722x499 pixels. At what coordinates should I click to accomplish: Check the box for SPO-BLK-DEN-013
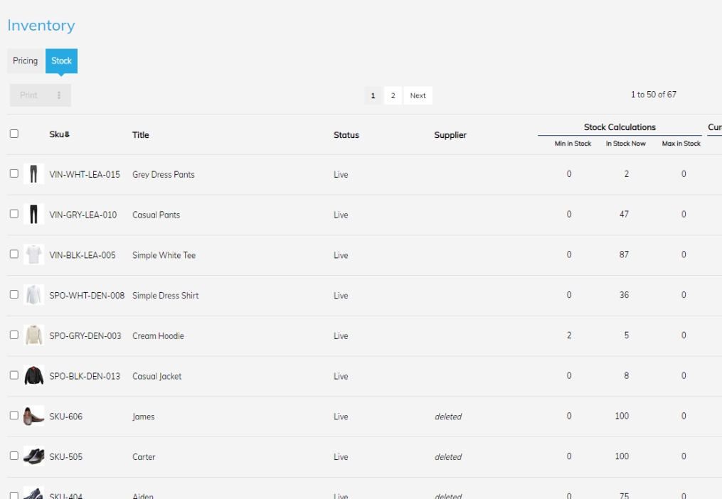14,375
